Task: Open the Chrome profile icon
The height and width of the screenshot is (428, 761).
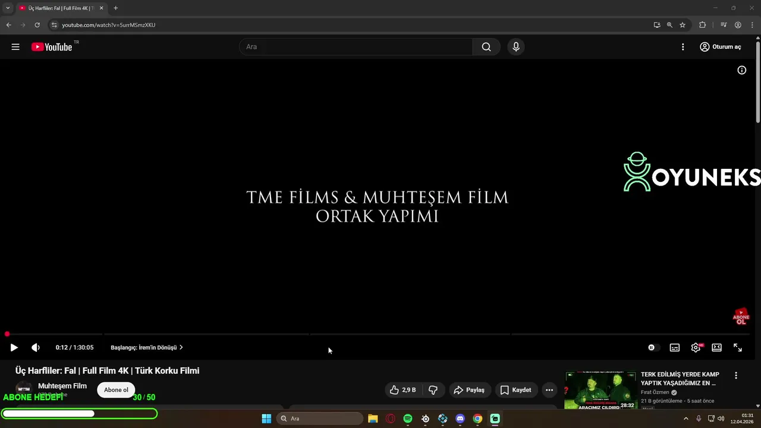Action: [x=738, y=25]
